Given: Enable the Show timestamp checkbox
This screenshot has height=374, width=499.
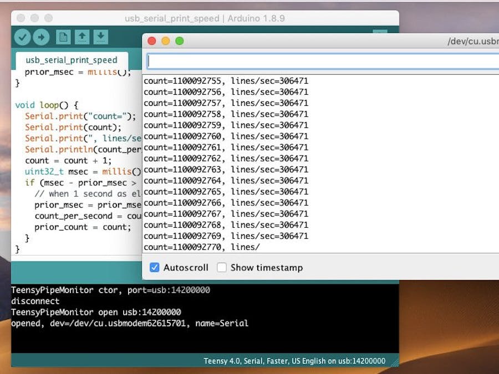Looking at the screenshot, I should click(x=222, y=268).
